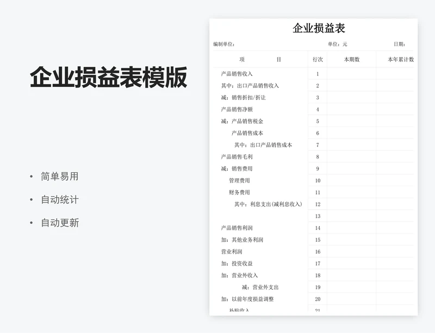Open the 企业损益表 spreadsheet preview title
This screenshot has height=333, width=435.
point(319,28)
